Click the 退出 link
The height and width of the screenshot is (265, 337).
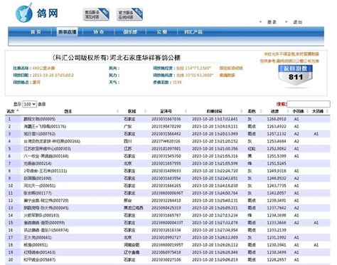[297, 22]
